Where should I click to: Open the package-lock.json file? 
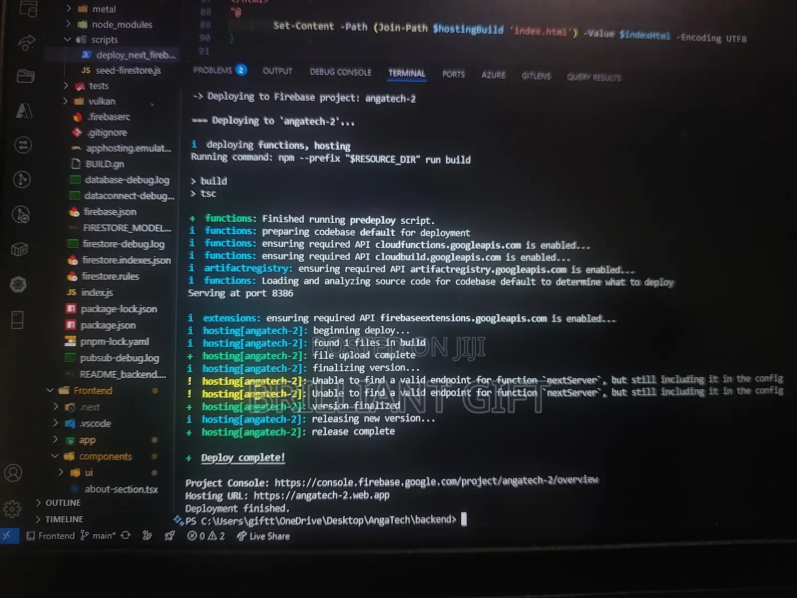click(119, 309)
